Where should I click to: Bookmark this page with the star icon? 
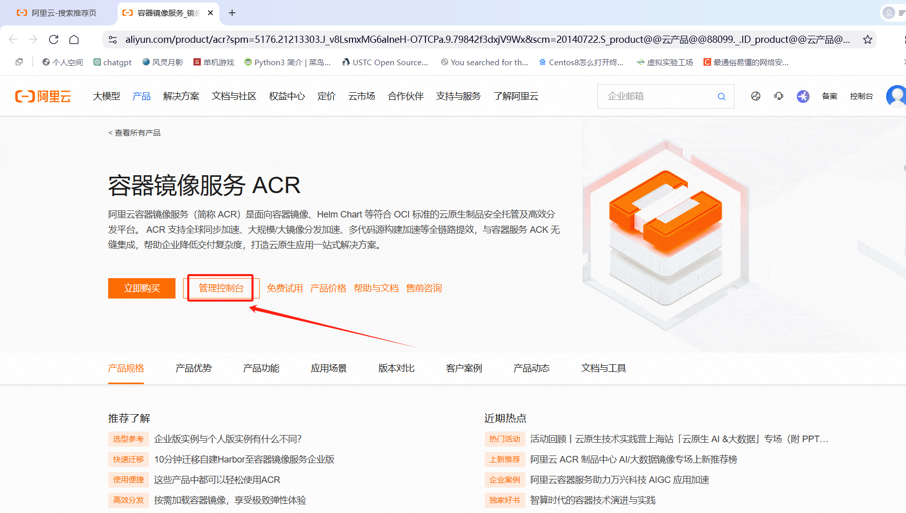pyautogui.click(x=867, y=39)
